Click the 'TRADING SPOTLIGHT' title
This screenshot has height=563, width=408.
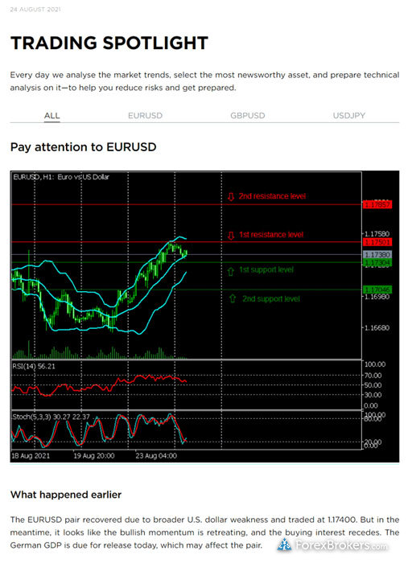click(x=109, y=43)
